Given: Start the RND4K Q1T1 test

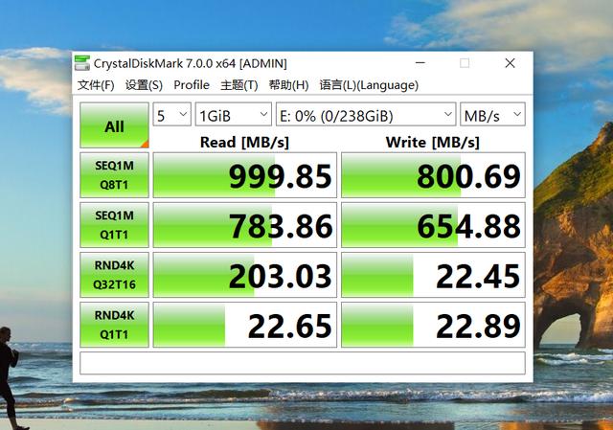Looking at the screenshot, I should 114,325.
